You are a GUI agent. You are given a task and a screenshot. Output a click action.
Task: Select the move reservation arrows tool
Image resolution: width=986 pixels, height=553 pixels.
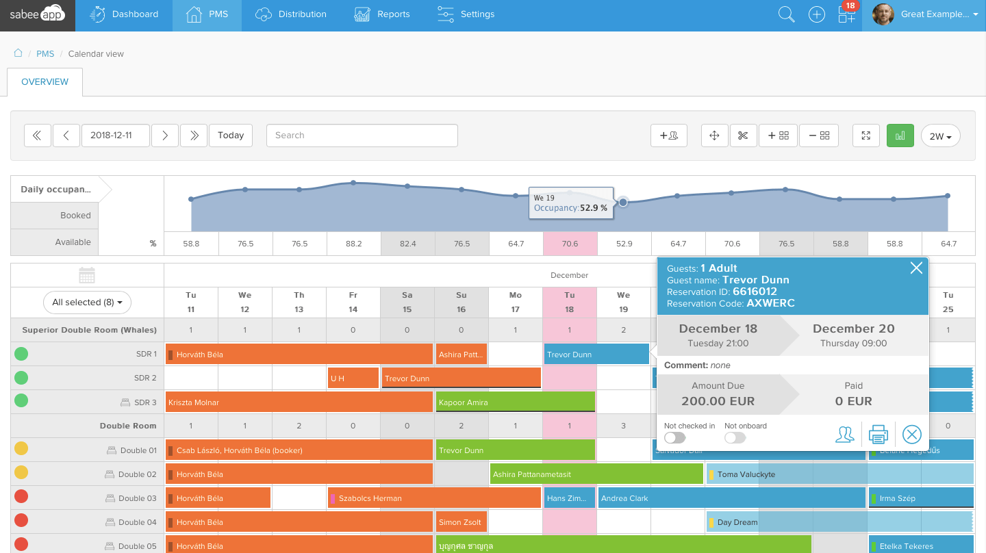coord(714,136)
